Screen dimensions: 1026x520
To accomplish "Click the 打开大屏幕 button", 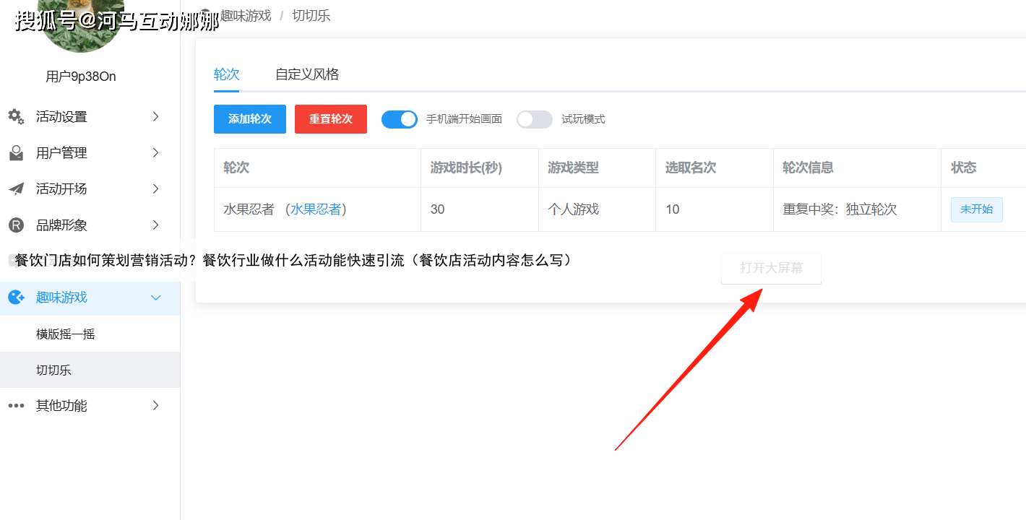I will pos(771,268).
